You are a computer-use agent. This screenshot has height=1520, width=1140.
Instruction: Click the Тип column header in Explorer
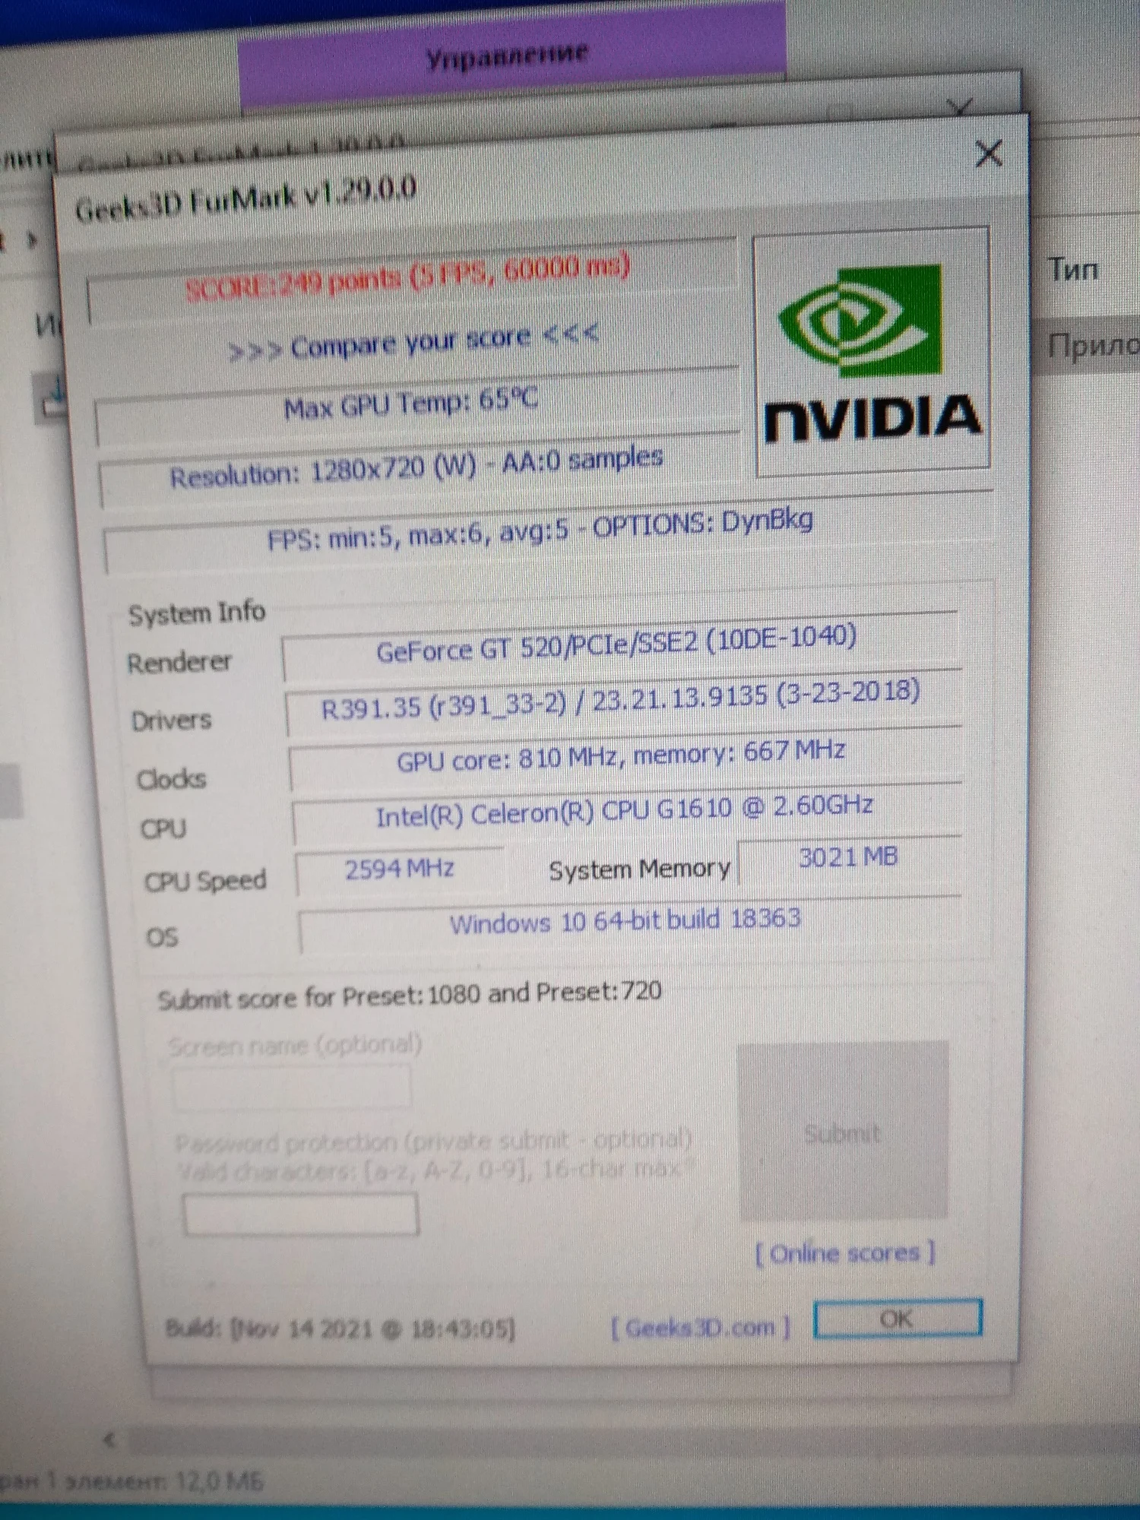point(1073,270)
